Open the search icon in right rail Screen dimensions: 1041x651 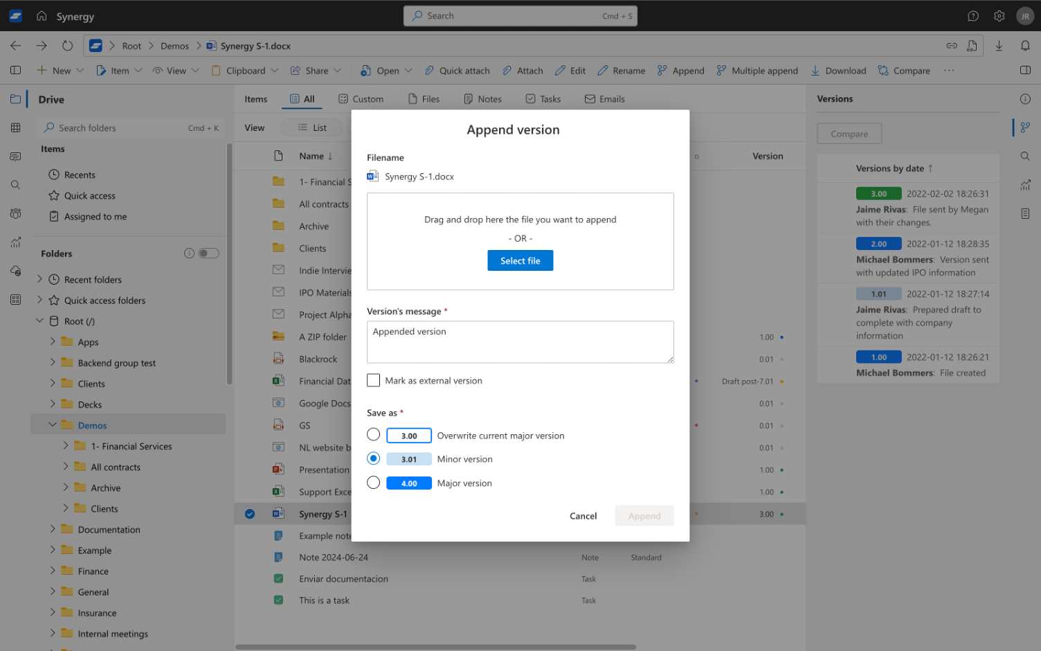click(x=1025, y=157)
